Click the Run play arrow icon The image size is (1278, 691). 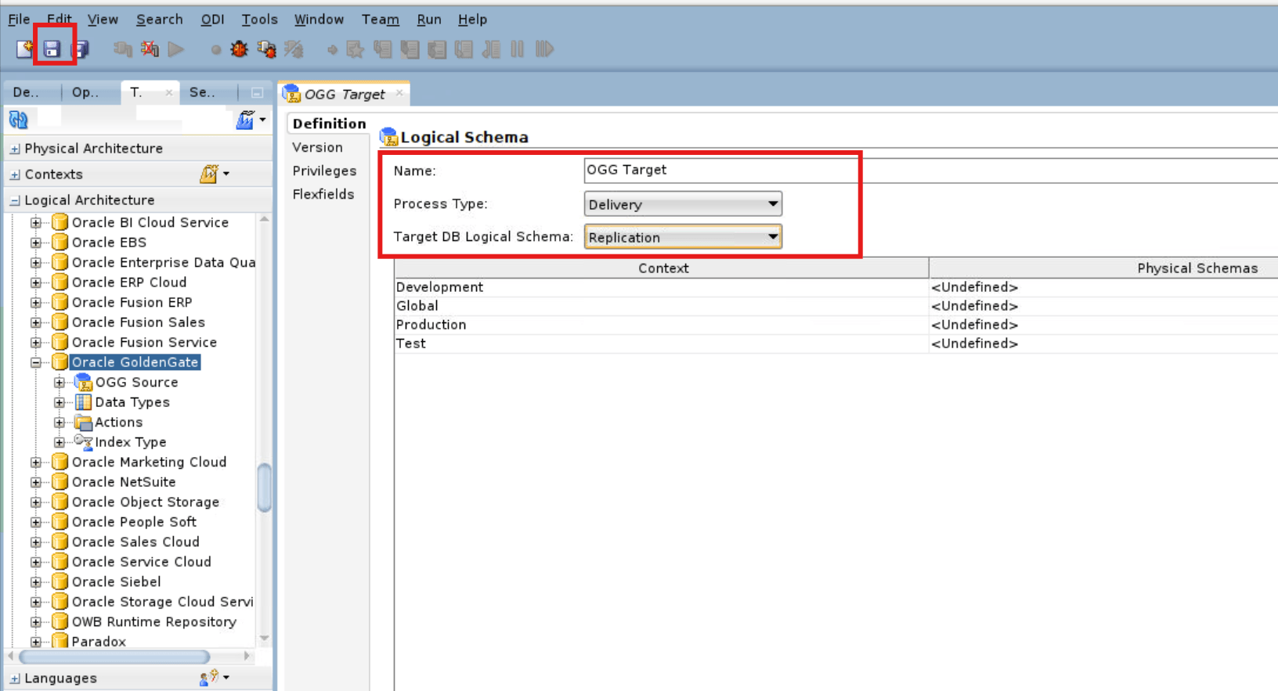(176, 49)
